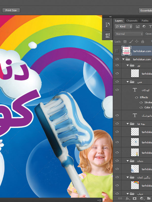Select tooth layer thumbnail in دندان group
The image size is (152, 202).
click(135, 169)
